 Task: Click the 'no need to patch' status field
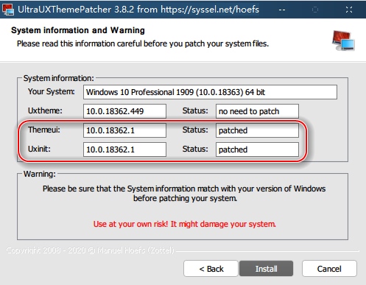coord(257,111)
